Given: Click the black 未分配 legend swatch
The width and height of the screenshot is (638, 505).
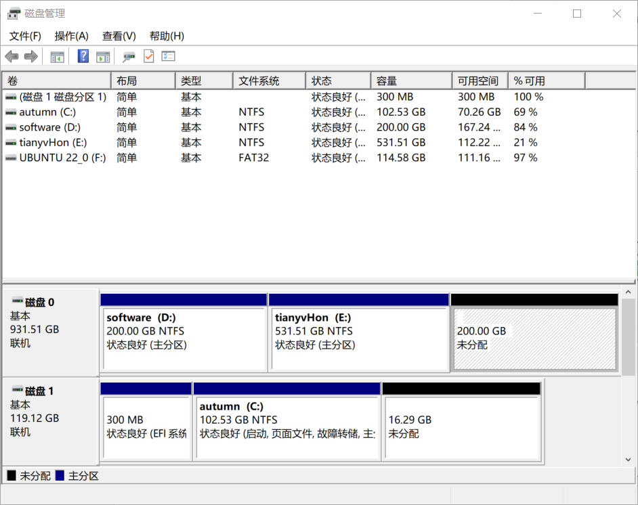Looking at the screenshot, I should (x=12, y=475).
